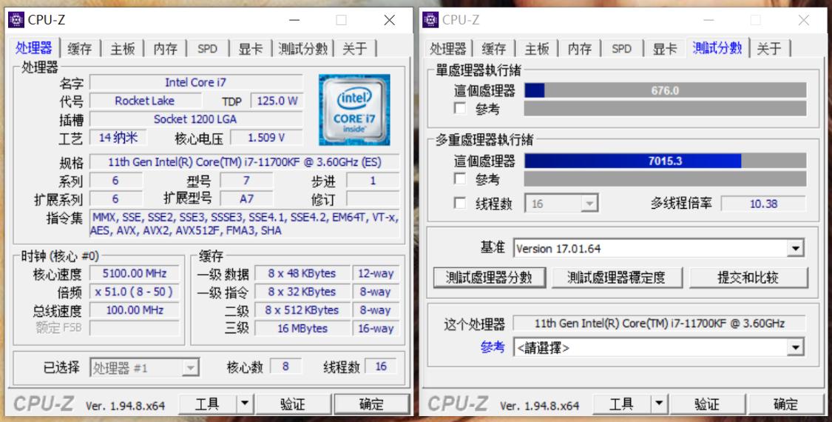Open the 显卡 tab in left window
The height and width of the screenshot is (422, 832).
(251, 49)
